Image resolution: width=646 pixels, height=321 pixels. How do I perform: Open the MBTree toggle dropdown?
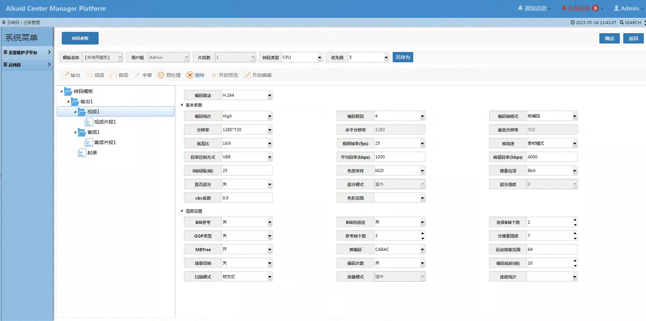[x=270, y=249]
